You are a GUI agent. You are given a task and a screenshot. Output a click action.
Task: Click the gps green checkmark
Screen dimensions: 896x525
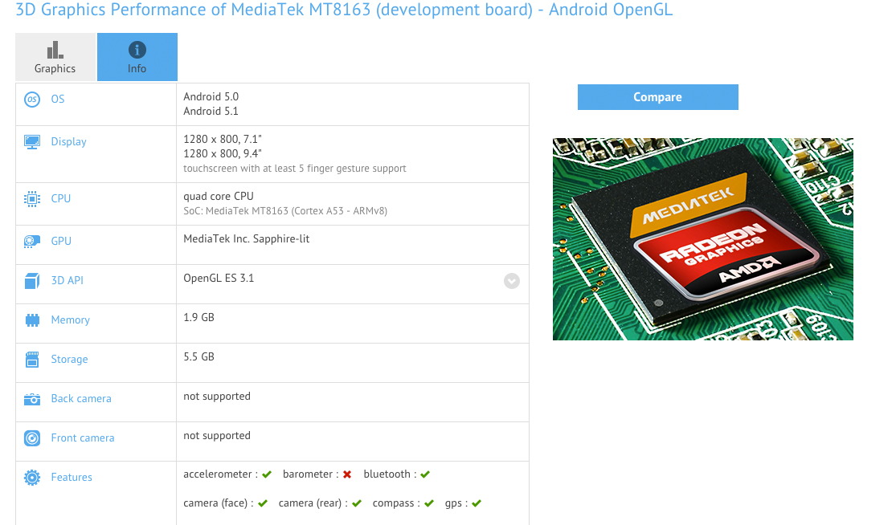(477, 504)
